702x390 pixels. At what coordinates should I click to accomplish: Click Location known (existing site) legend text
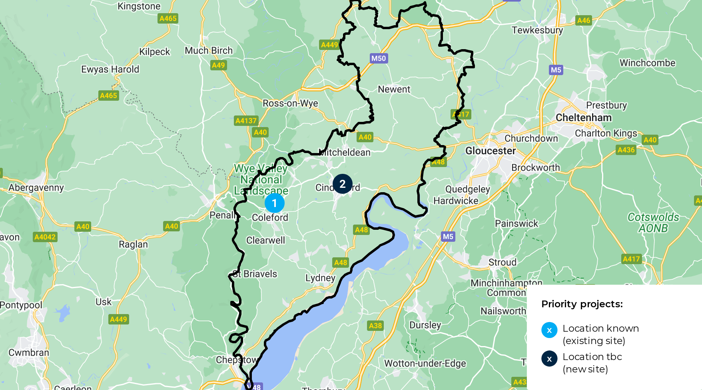[x=600, y=334]
